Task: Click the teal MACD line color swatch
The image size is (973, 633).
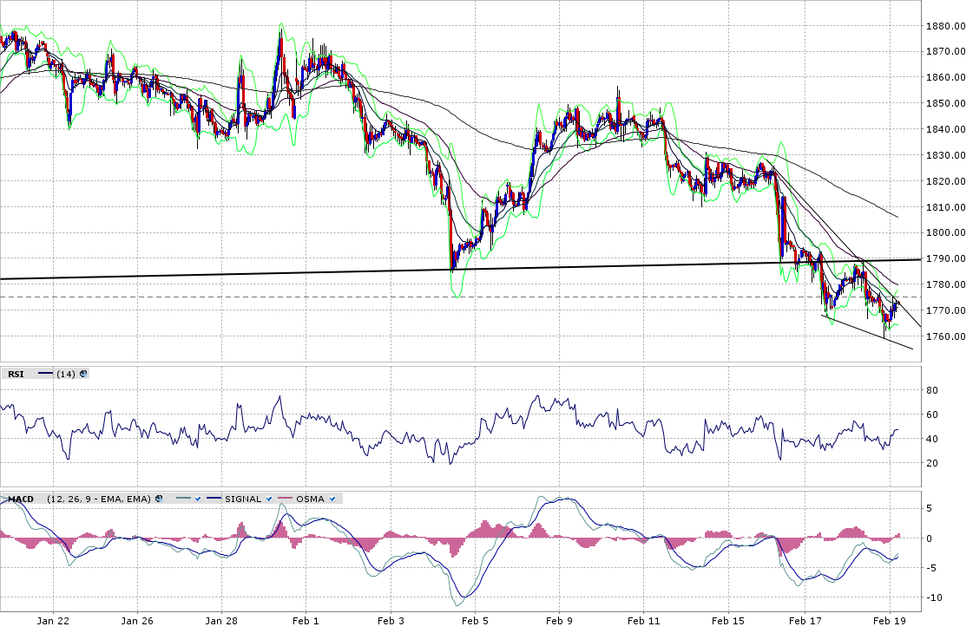Action: point(181,499)
